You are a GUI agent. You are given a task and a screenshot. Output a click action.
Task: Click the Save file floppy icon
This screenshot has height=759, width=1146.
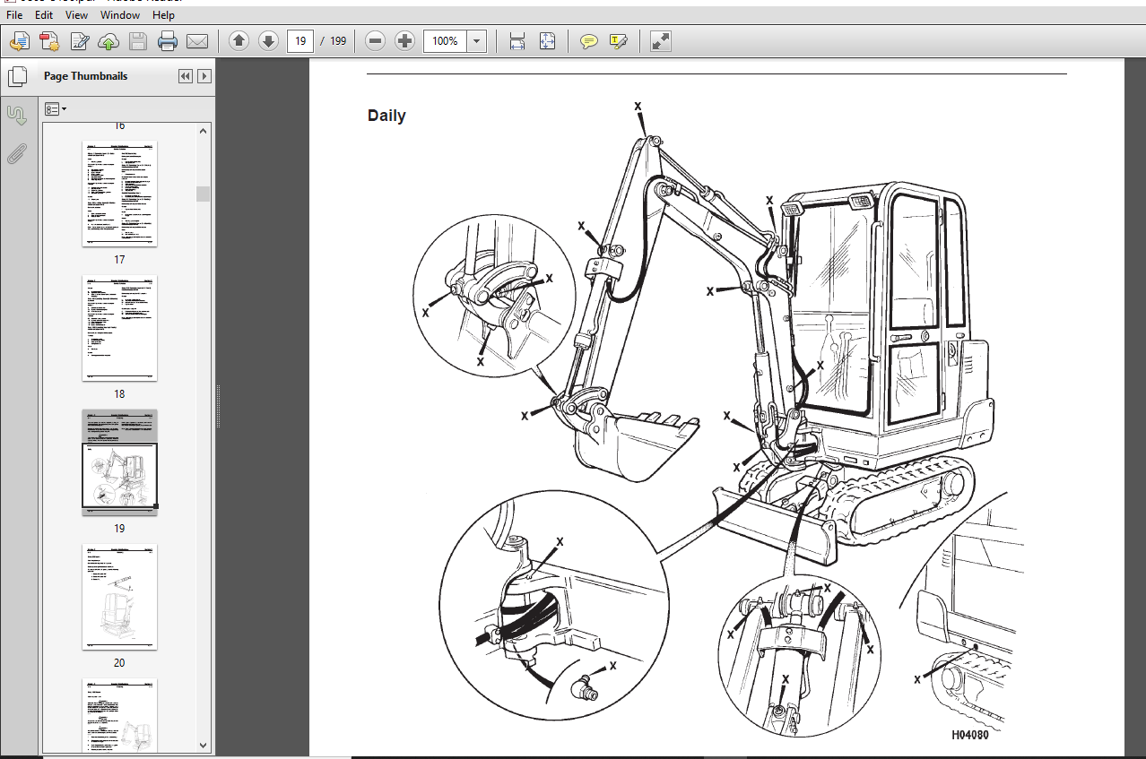coord(137,41)
